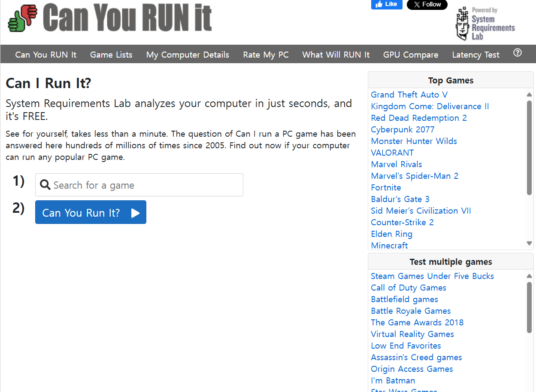Viewport: 536px width, 392px height.
Task: Click the blue Can You Run It? button
Action: 91,212
